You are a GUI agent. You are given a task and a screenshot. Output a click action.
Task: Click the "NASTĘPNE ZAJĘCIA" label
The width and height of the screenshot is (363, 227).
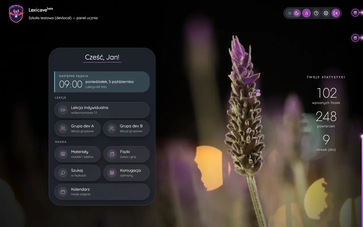point(73,76)
